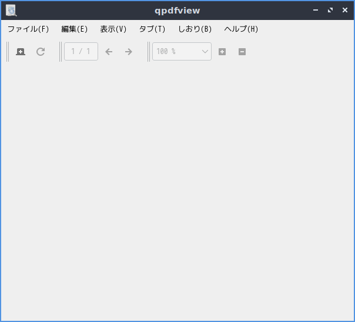
Task: Go to previous page arrow
Action: click(x=109, y=52)
